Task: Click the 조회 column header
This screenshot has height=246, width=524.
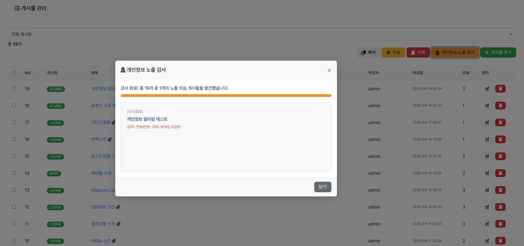Action: (x=466, y=73)
